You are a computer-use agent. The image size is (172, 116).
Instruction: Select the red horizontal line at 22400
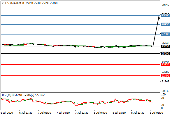(81, 76)
